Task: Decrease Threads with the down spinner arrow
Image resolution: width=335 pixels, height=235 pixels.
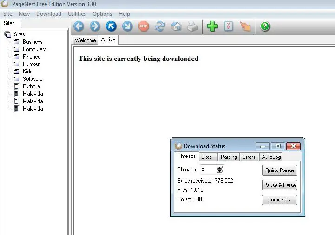Action: coord(219,171)
